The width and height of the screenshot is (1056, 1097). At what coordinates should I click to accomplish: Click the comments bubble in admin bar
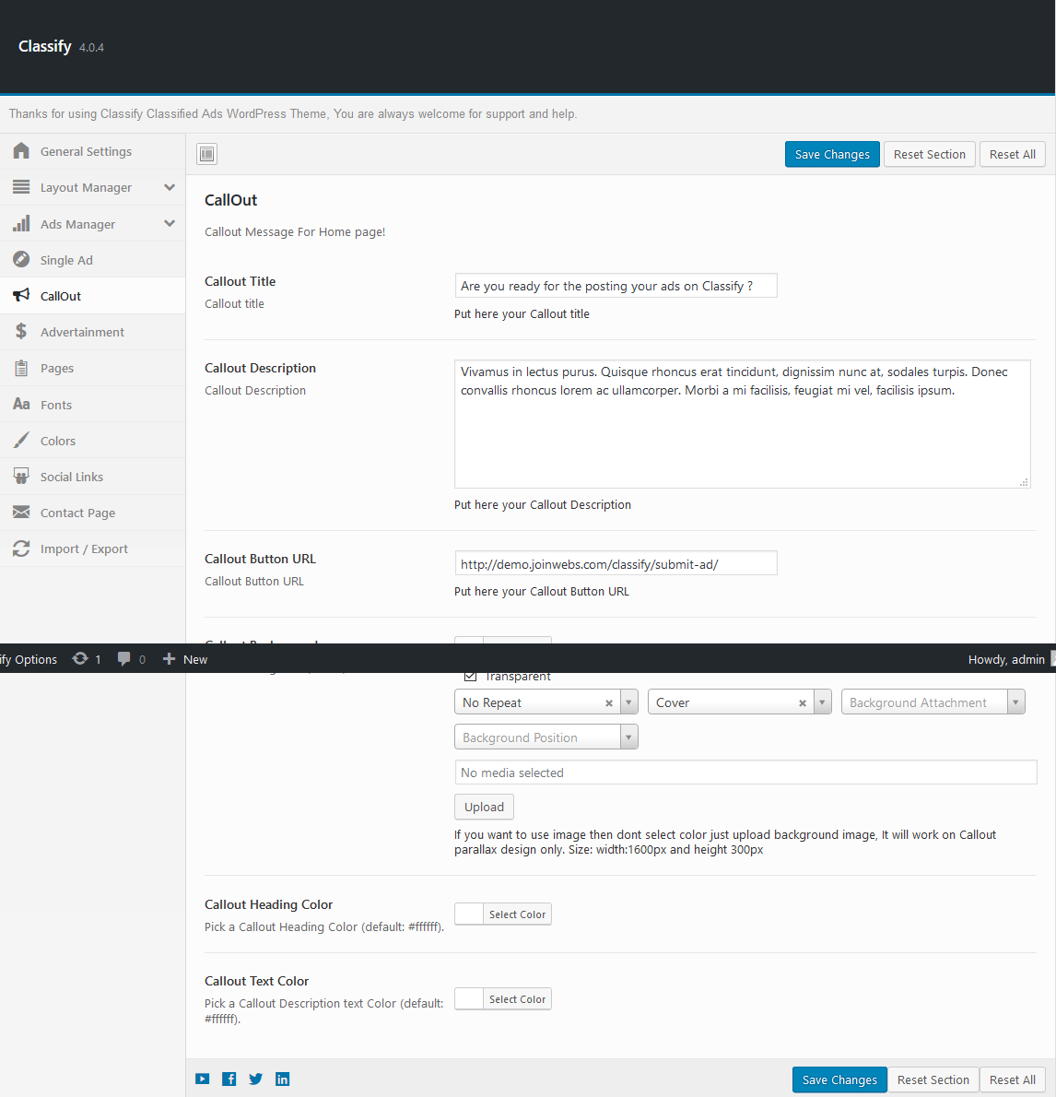click(x=123, y=658)
